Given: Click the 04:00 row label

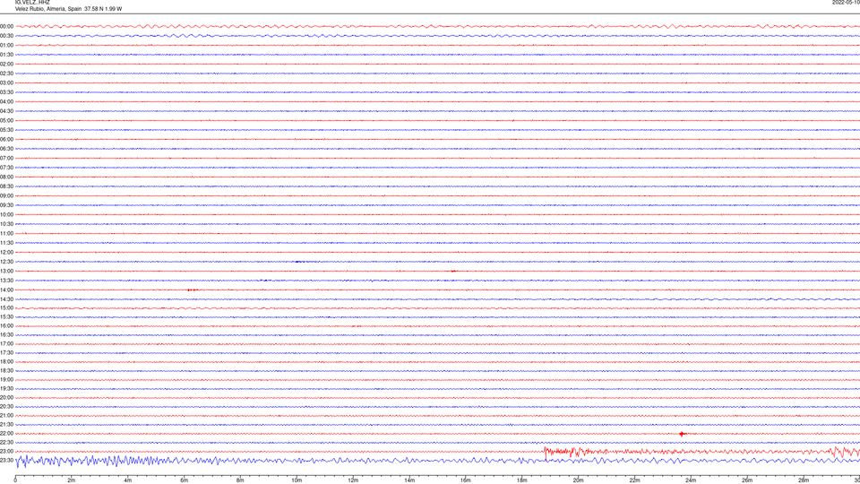Looking at the screenshot, I should tap(6, 101).
